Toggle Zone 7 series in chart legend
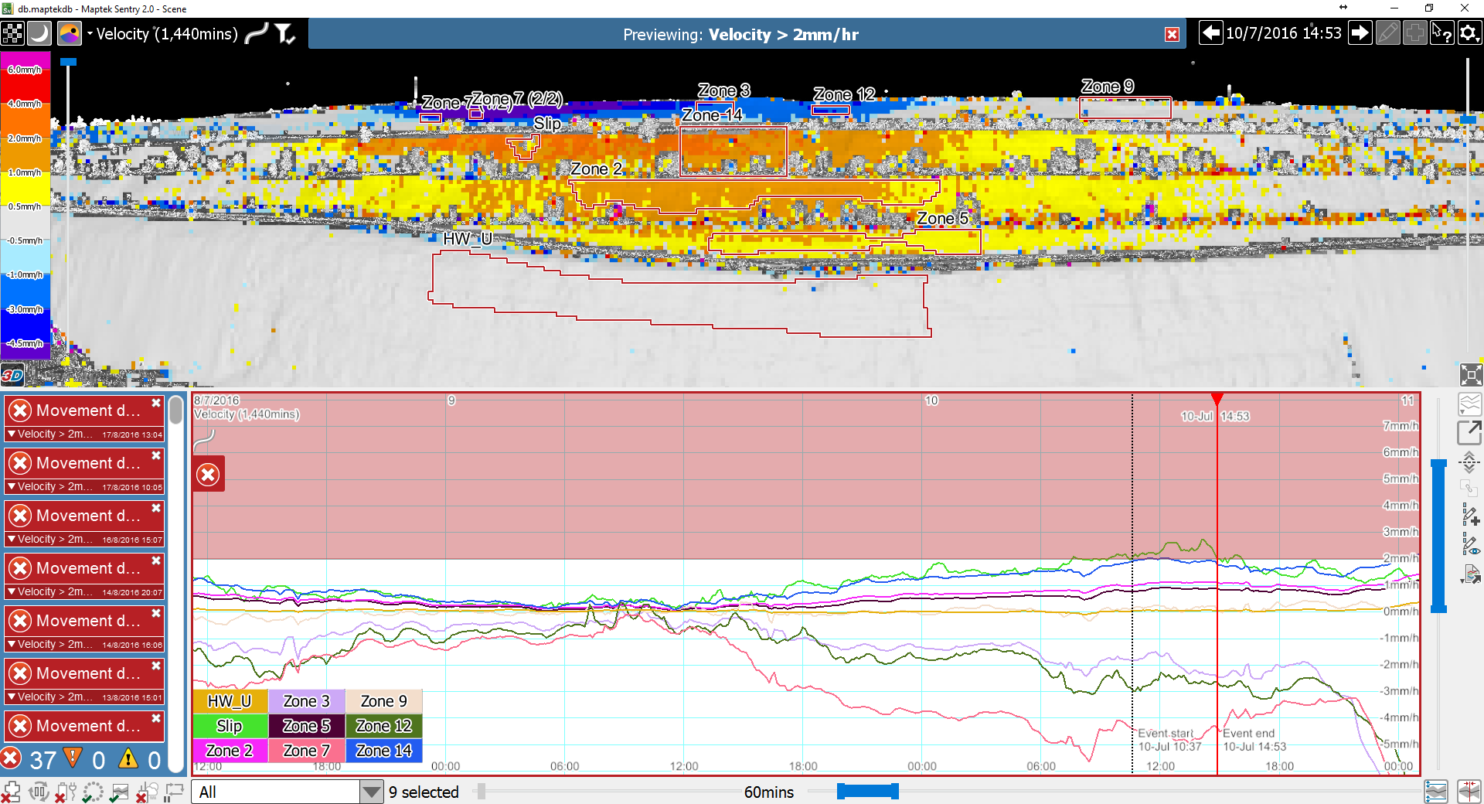1484x804 pixels. [307, 751]
